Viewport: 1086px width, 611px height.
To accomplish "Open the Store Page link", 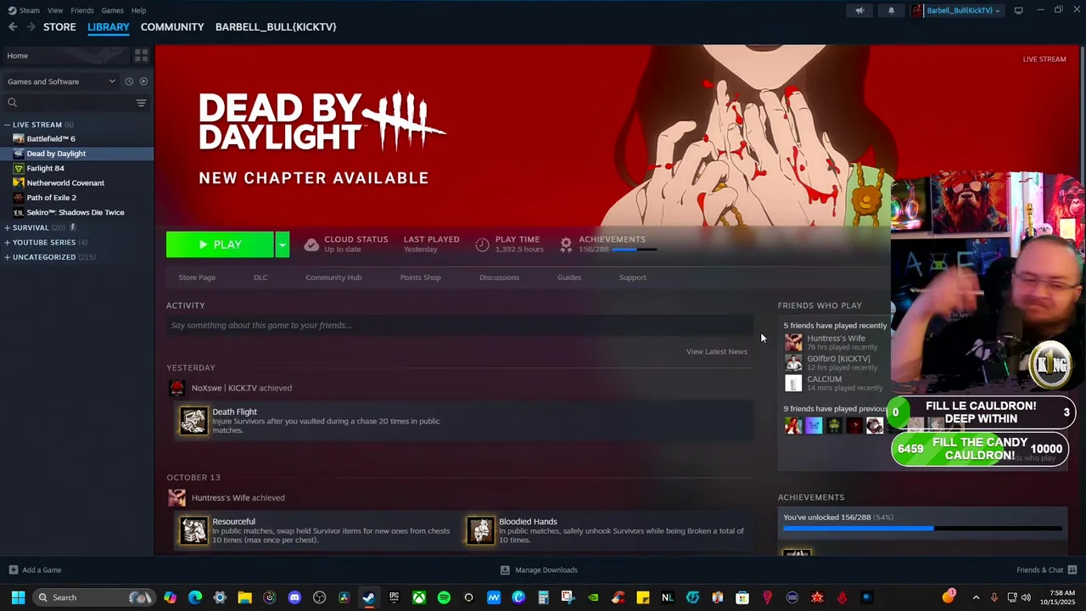I will tap(197, 277).
